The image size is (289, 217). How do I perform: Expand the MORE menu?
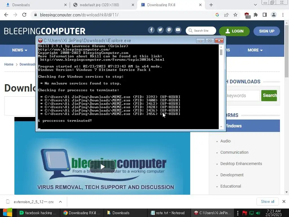(x=255, y=50)
